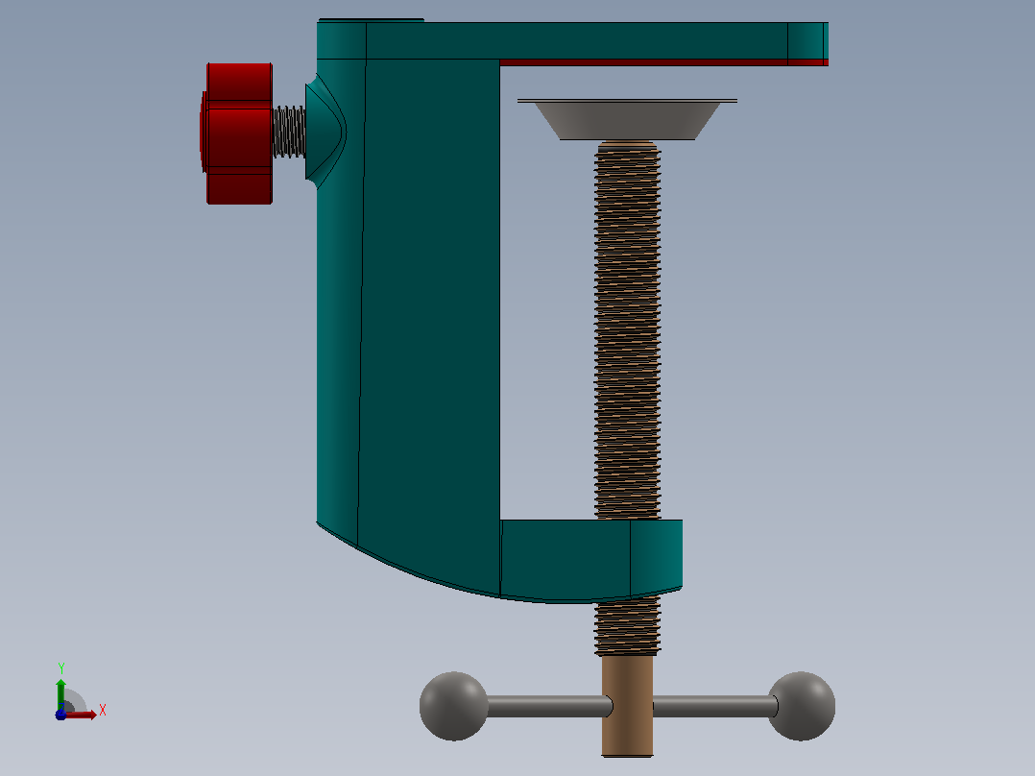Select the red knob on the clamp
This screenshot has width=1035, height=776.
pos(237,133)
